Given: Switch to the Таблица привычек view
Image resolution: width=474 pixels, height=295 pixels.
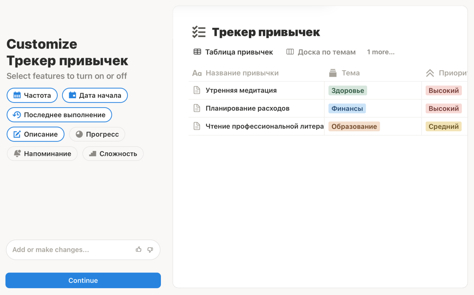Looking at the screenshot, I should pyautogui.click(x=239, y=52).
